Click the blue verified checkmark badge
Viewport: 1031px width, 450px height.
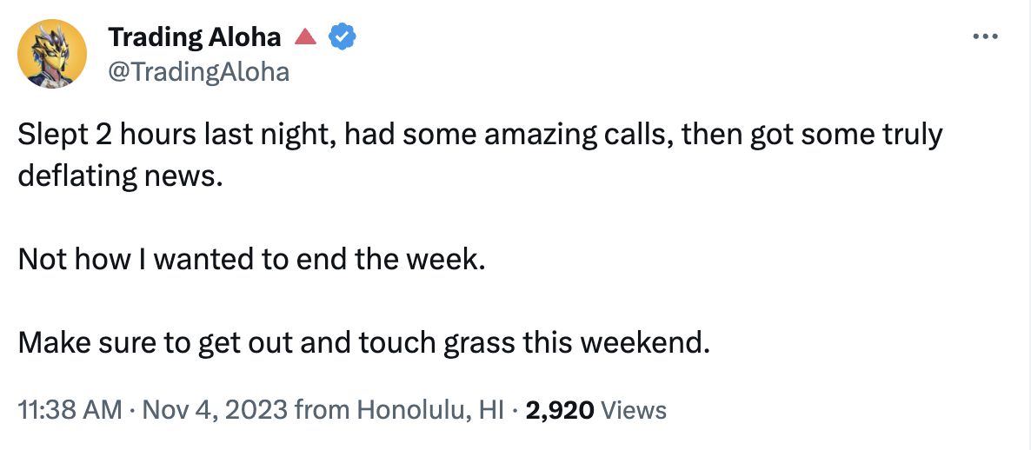(x=342, y=37)
